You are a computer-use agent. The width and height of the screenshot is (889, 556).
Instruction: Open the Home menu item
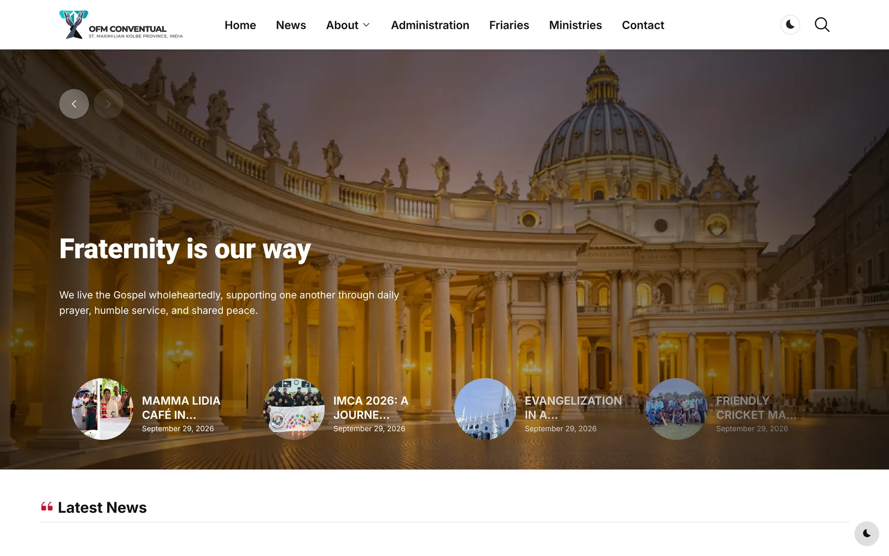point(240,25)
